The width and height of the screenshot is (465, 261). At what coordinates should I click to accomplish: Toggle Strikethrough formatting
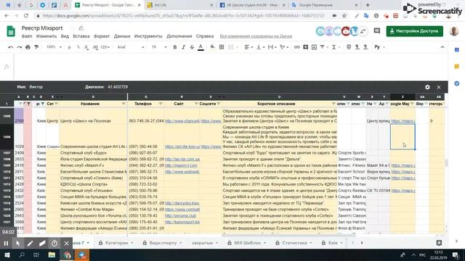[192, 47]
